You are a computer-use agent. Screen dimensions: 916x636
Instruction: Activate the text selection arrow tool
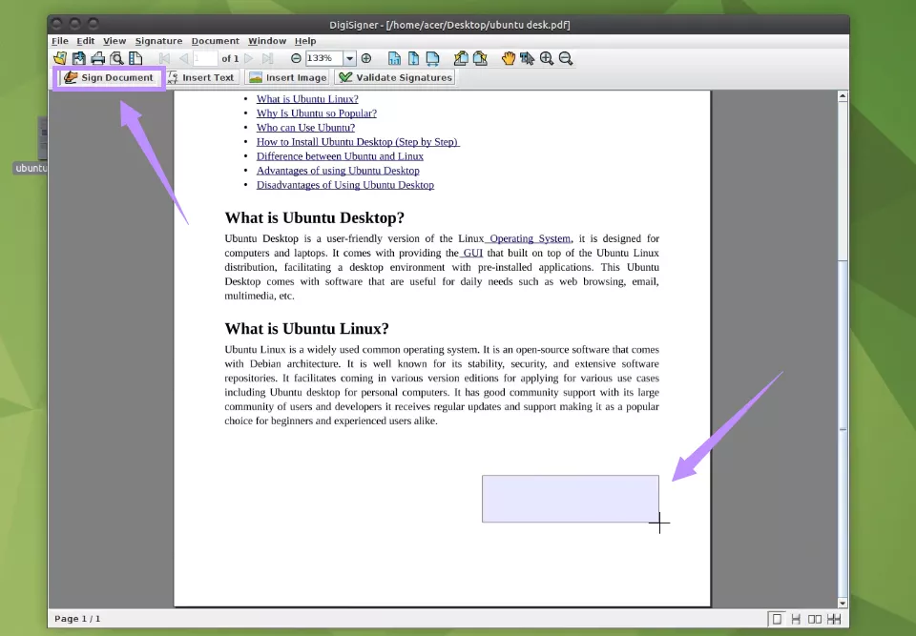(527, 58)
